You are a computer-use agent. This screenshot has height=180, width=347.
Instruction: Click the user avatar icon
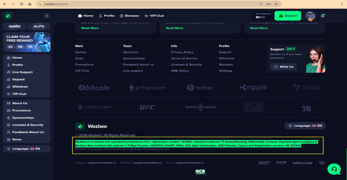tap(310, 16)
